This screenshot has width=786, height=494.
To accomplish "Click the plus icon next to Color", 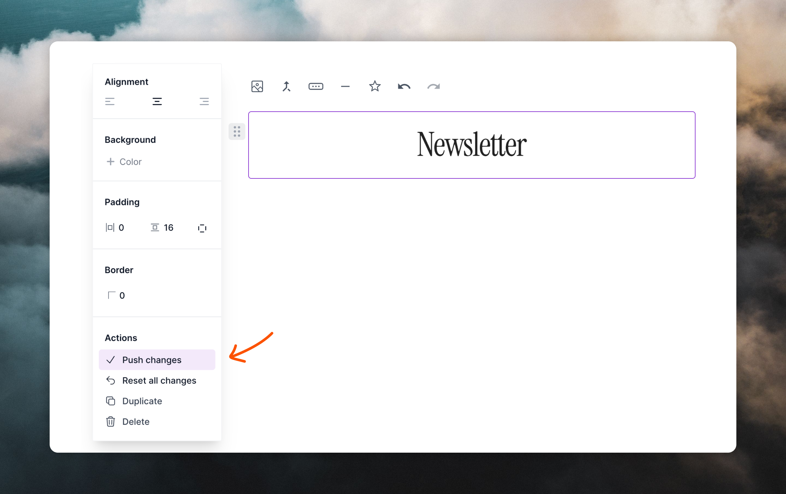I will tap(110, 162).
